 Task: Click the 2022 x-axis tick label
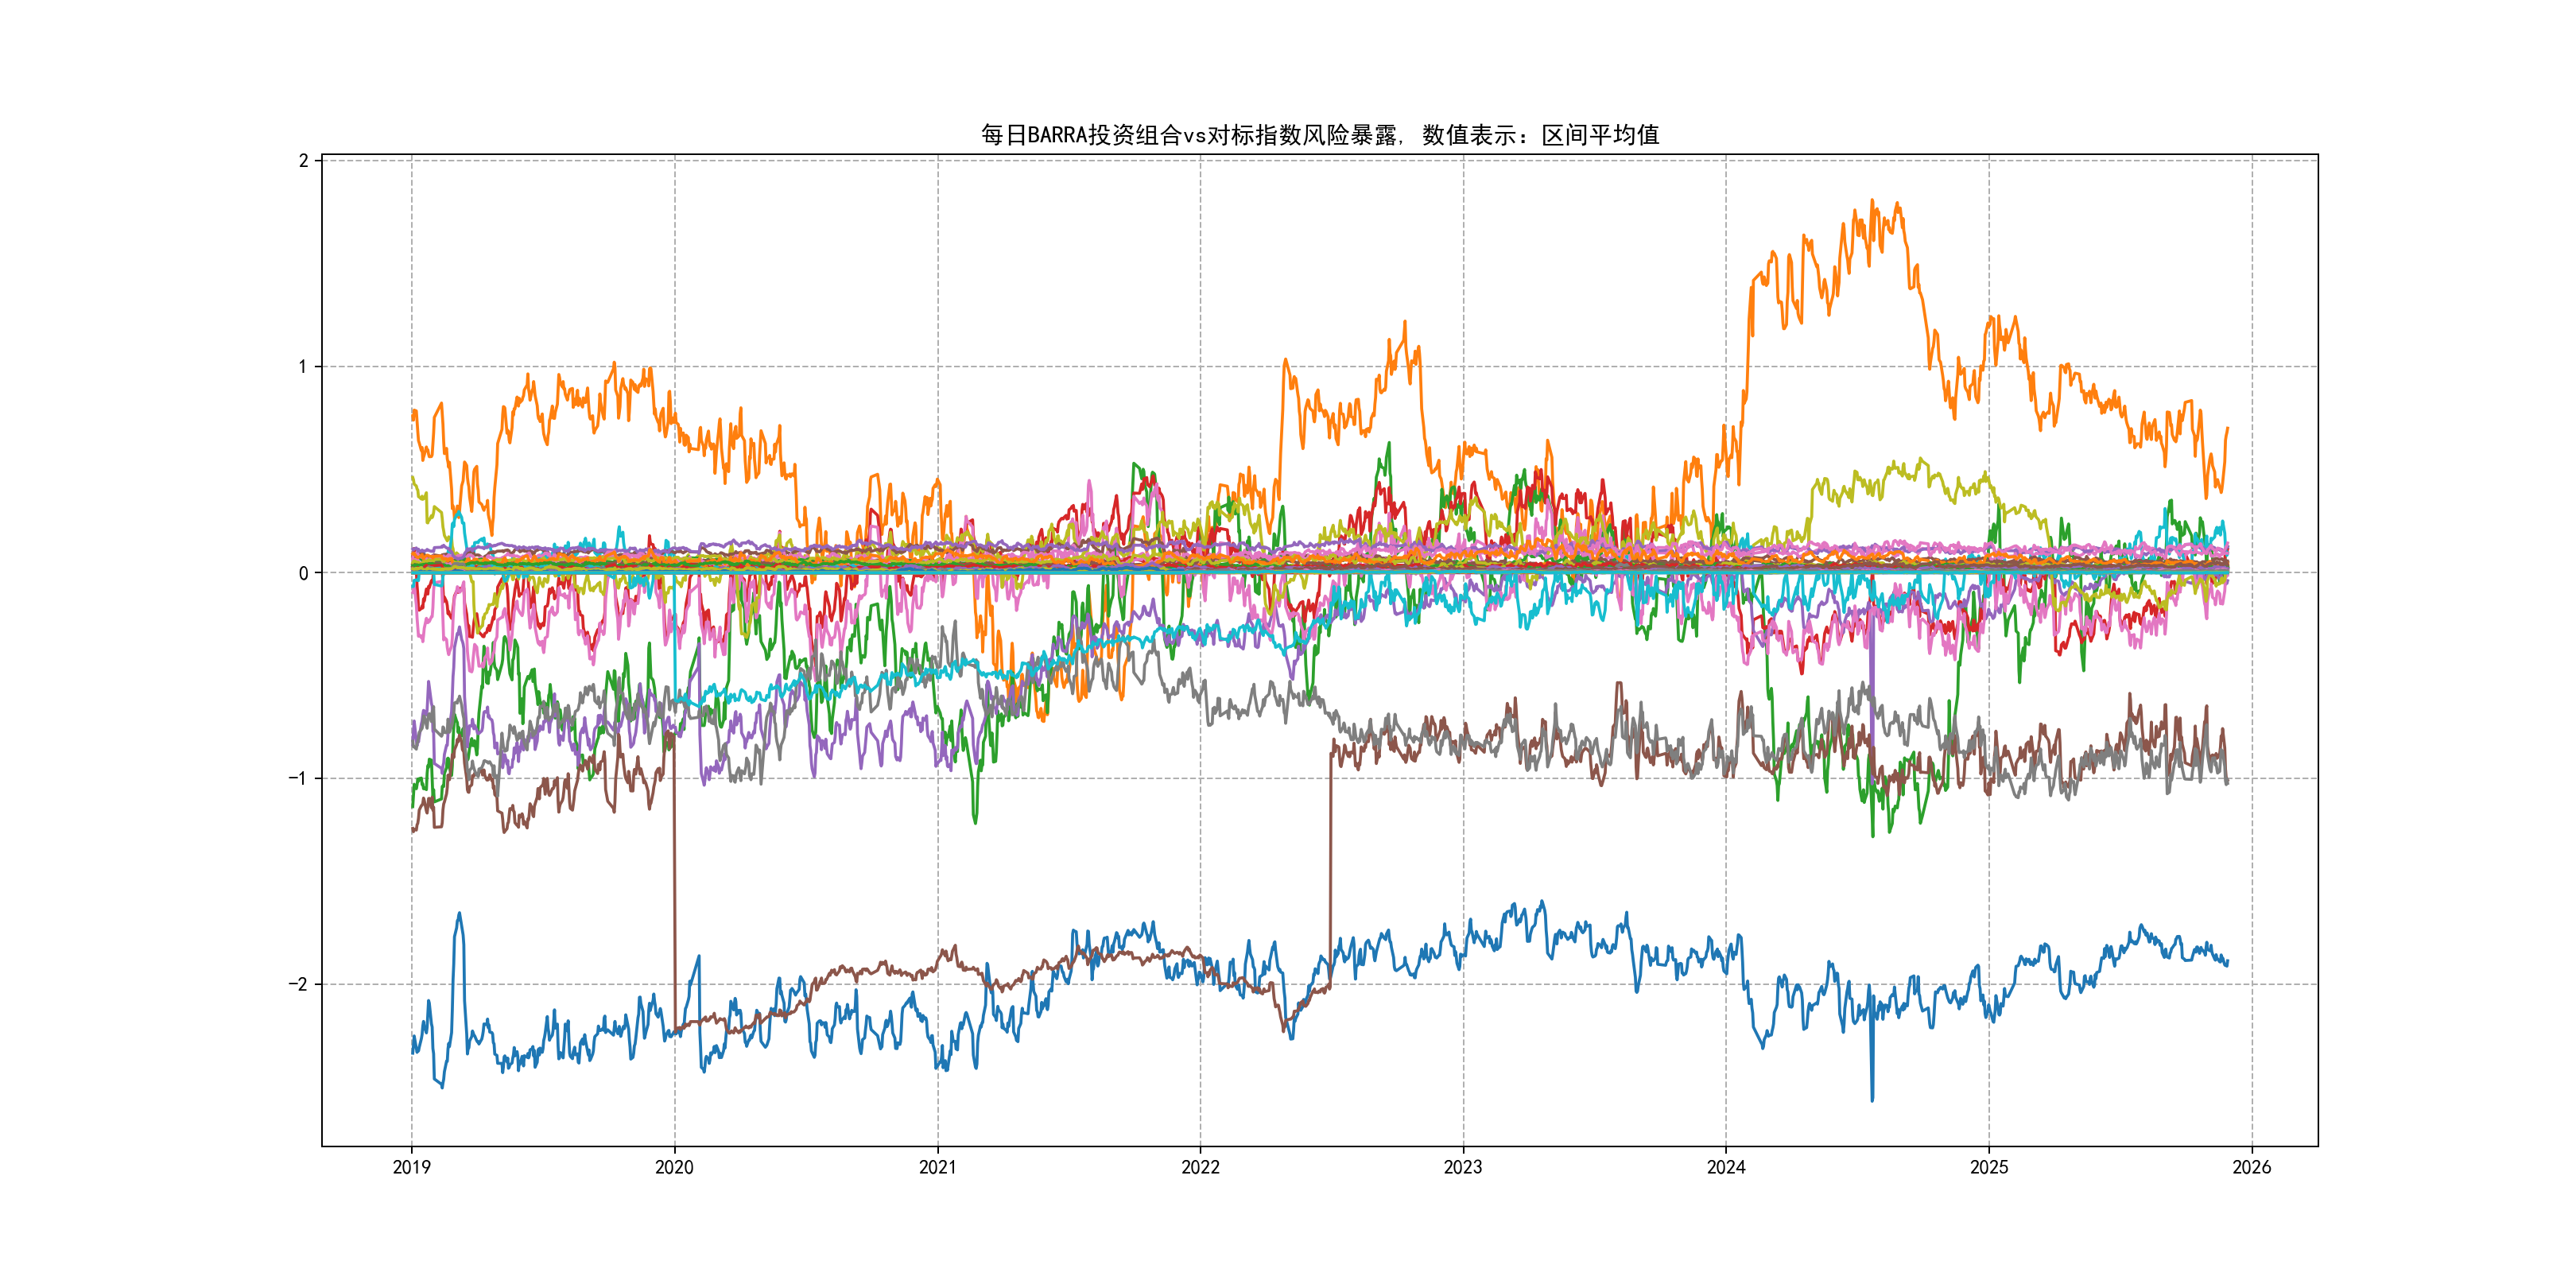[1200, 1167]
